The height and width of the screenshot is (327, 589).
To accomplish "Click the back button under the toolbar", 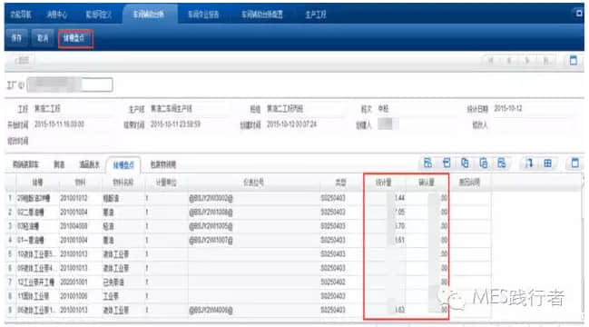I will pyautogui.click(x=22, y=60).
